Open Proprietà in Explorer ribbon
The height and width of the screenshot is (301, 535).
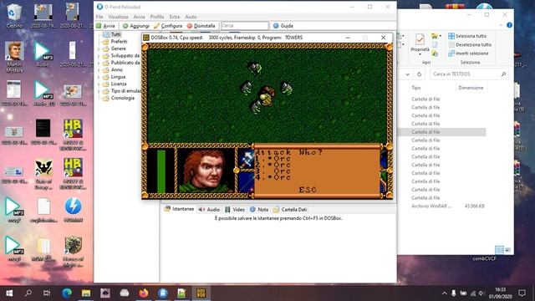(420, 43)
